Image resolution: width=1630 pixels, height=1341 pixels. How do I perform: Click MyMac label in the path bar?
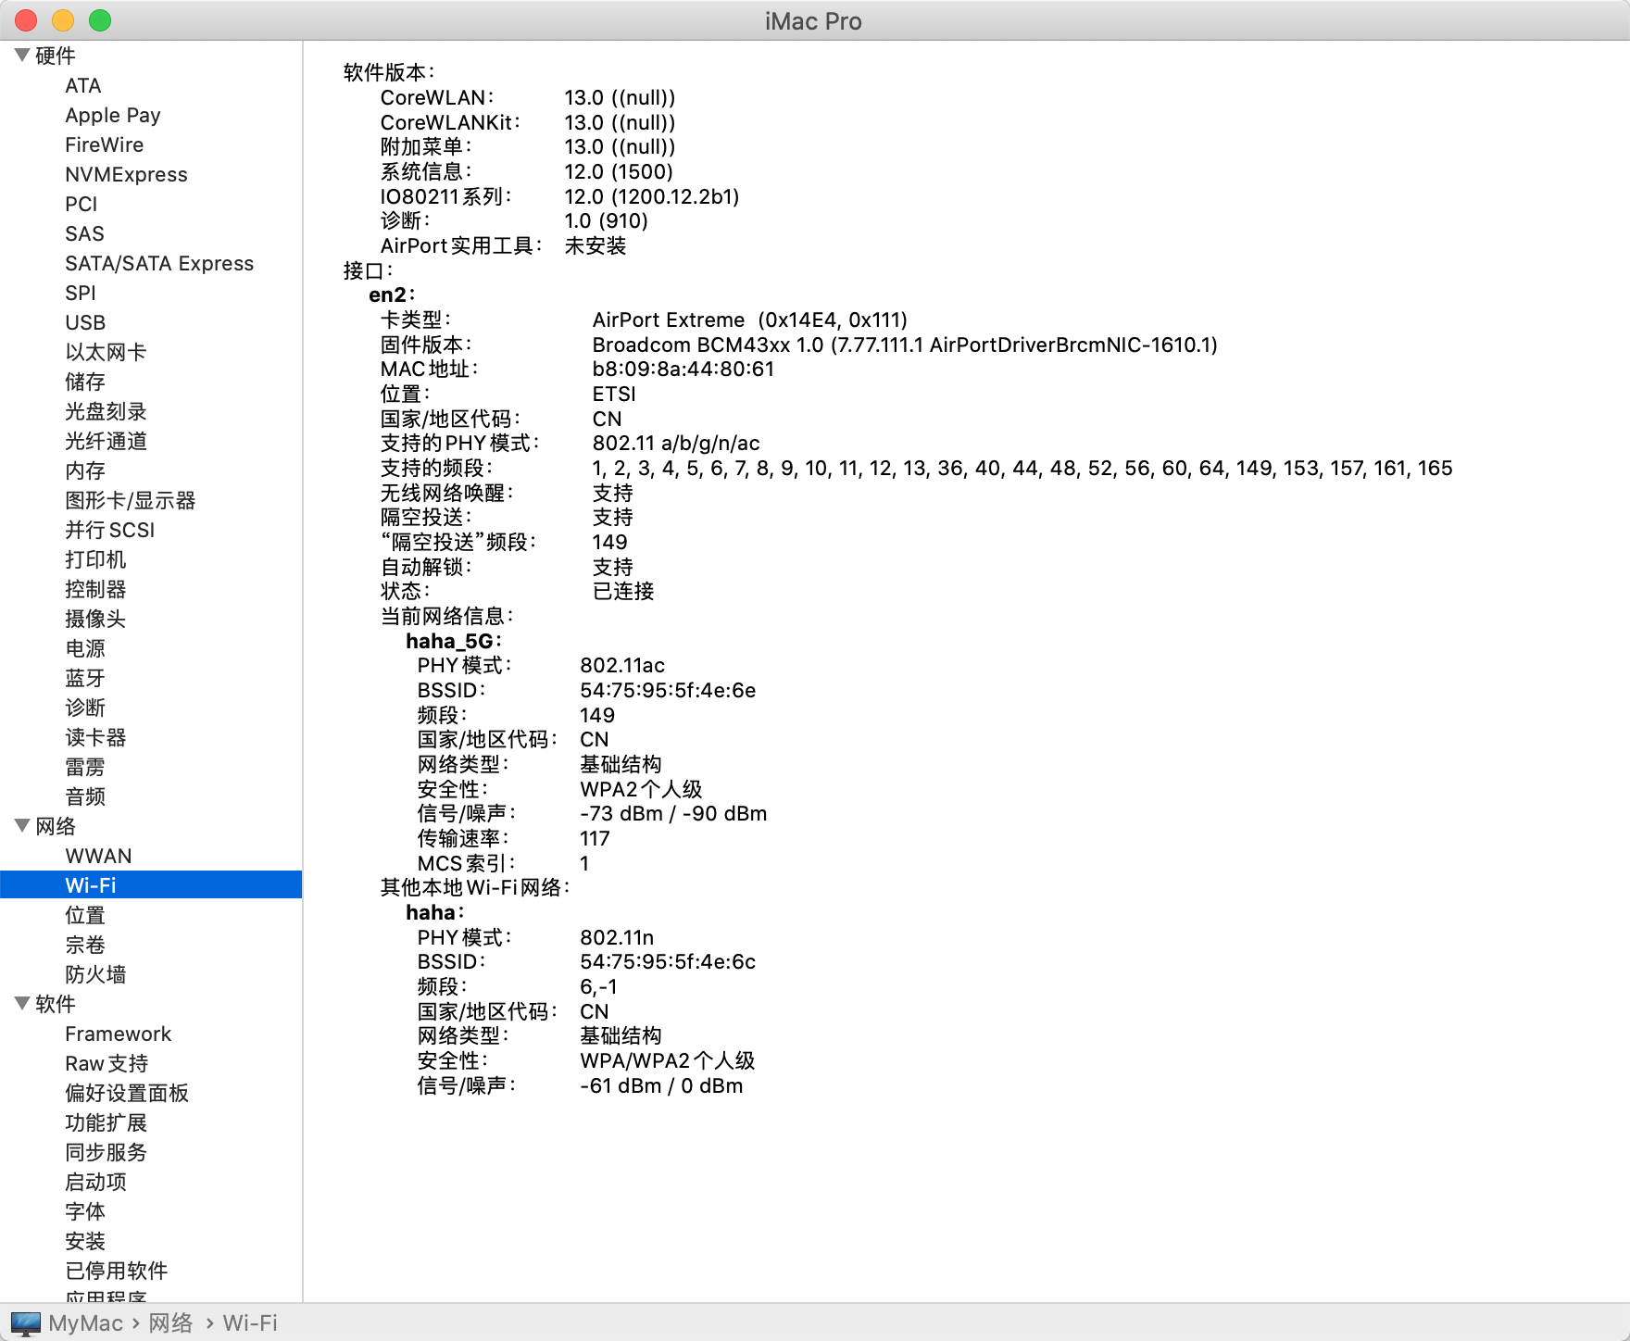coord(85,1323)
